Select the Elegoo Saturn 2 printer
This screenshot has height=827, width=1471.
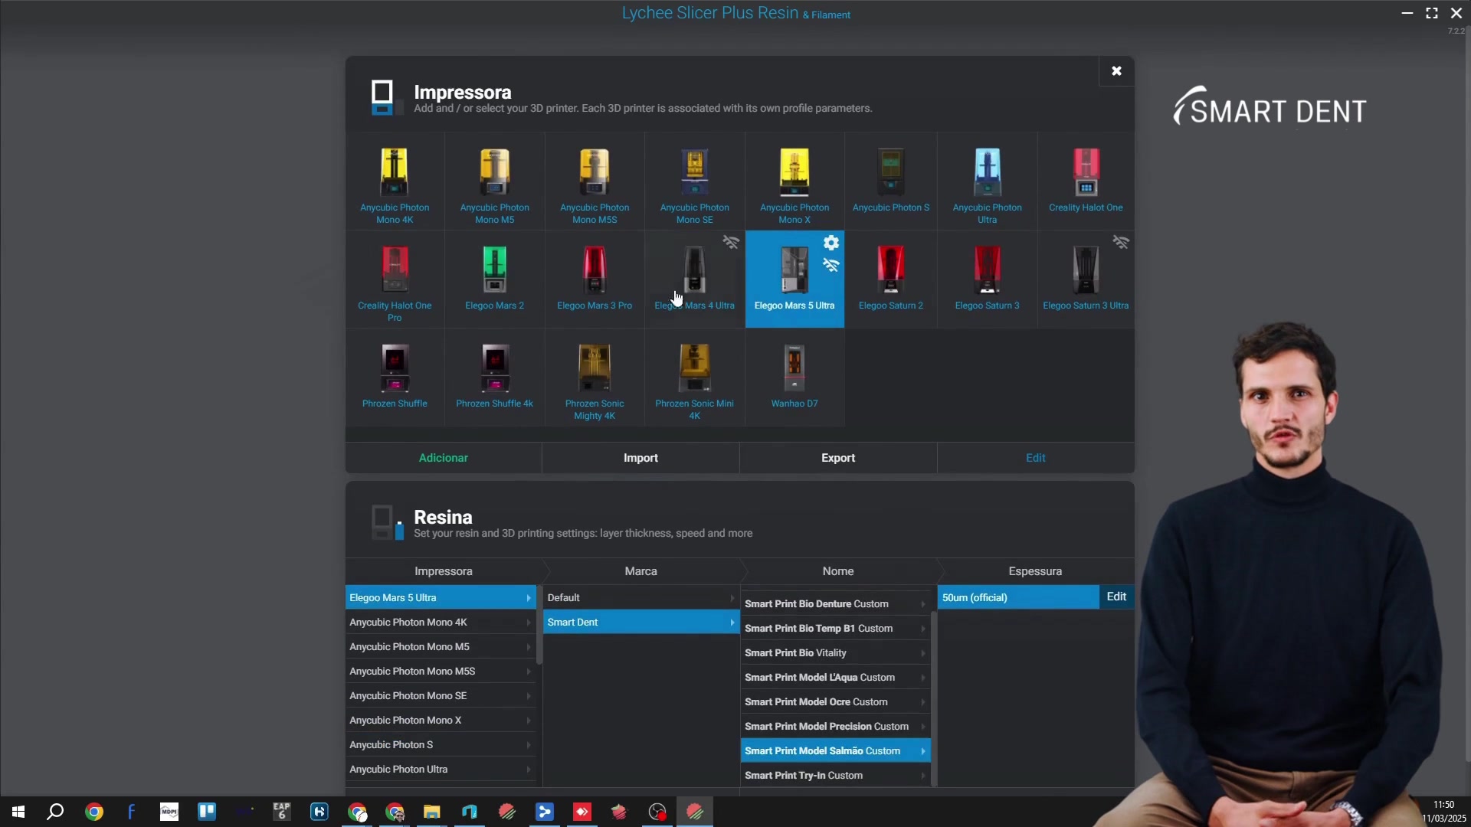tap(891, 279)
